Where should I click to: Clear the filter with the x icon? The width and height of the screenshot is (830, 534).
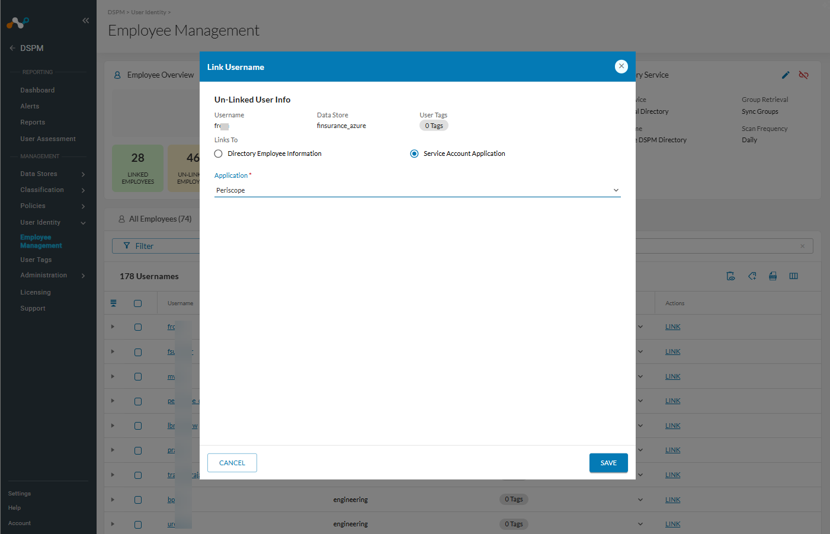pyautogui.click(x=803, y=246)
